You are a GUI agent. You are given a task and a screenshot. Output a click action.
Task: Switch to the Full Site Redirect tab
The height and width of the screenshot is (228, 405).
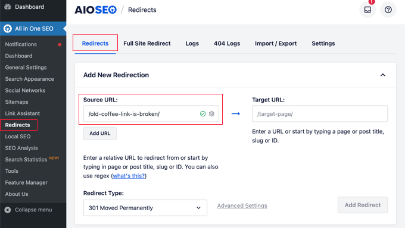pos(147,43)
